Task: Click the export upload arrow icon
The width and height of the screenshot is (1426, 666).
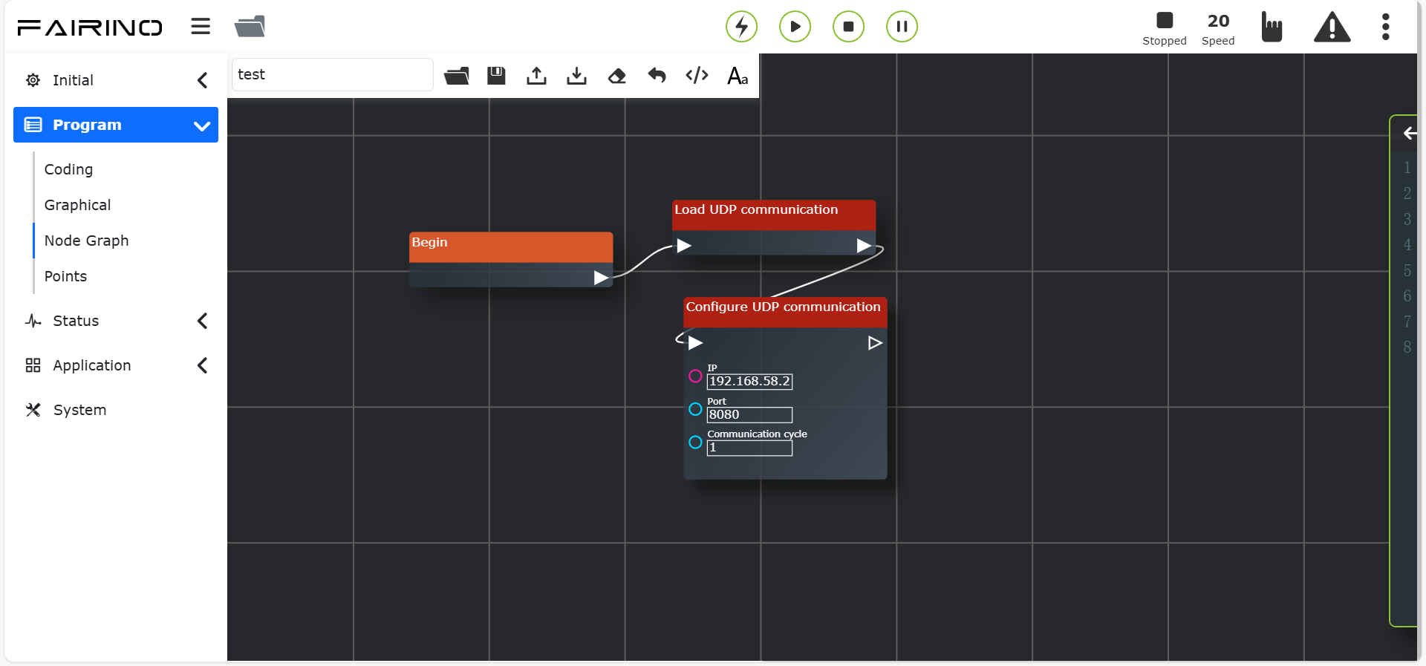Action: [536, 75]
